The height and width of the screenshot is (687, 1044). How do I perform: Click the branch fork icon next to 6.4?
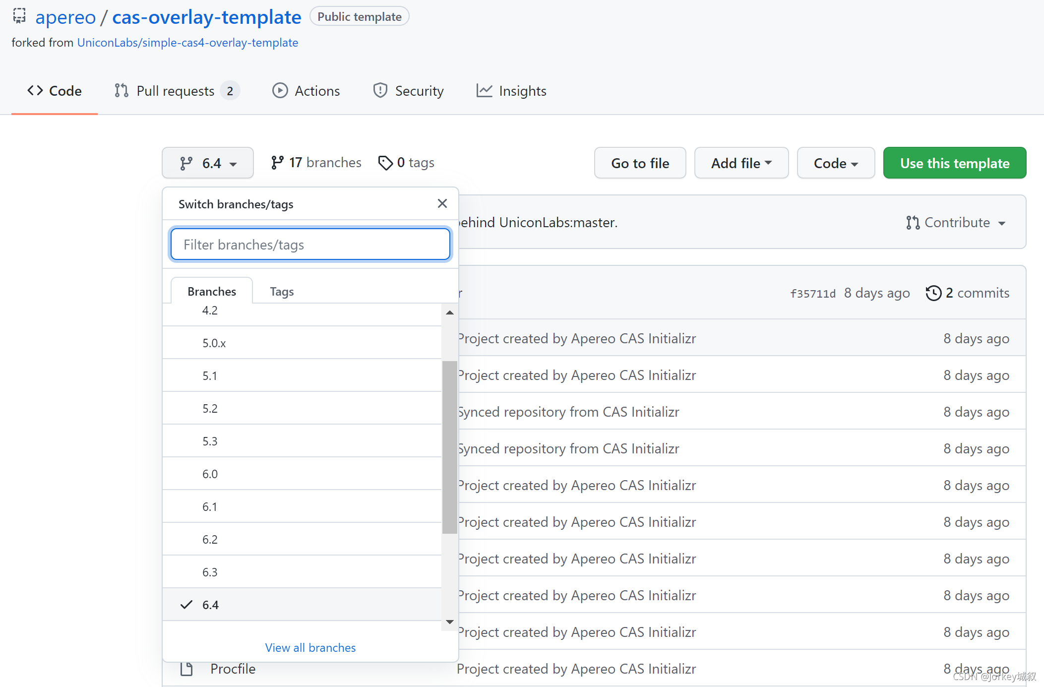click(186, 163)
